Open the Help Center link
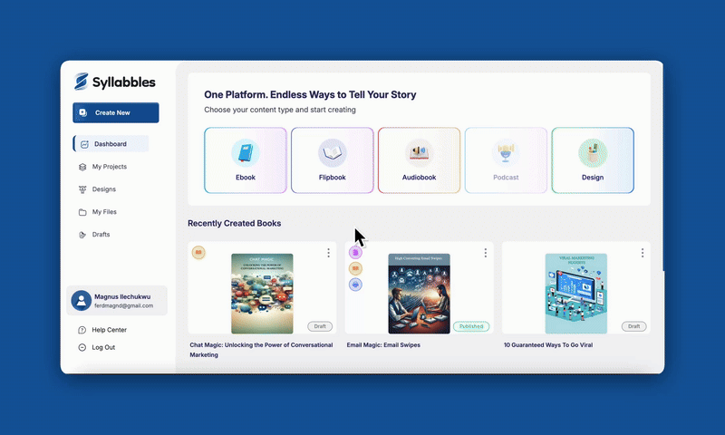The height and width of the screenshot is (435, 725). (109, 330)
